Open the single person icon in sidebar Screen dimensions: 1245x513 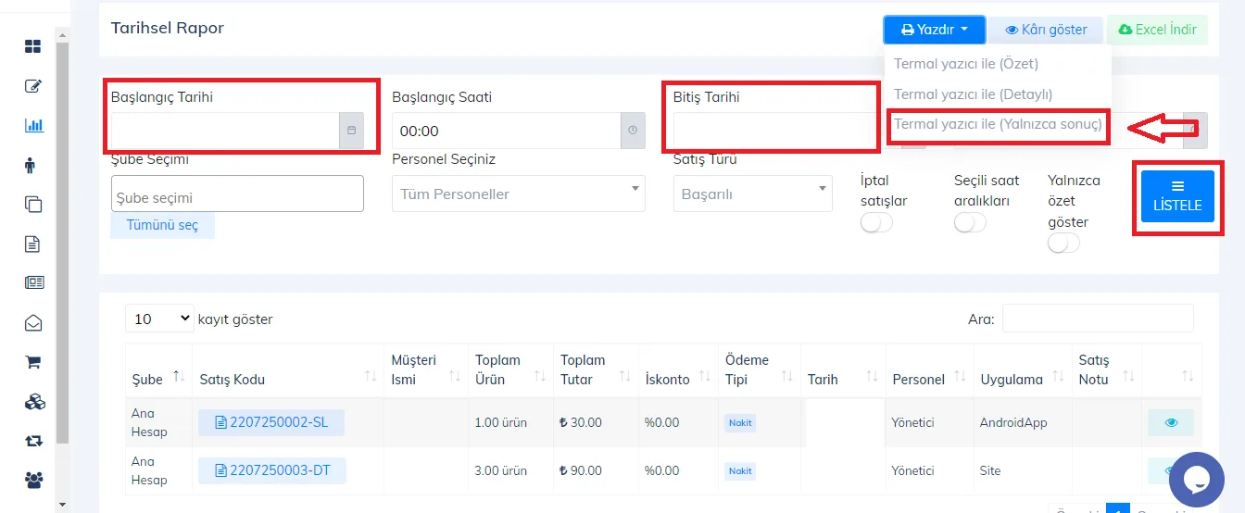[x=31, y=165]
